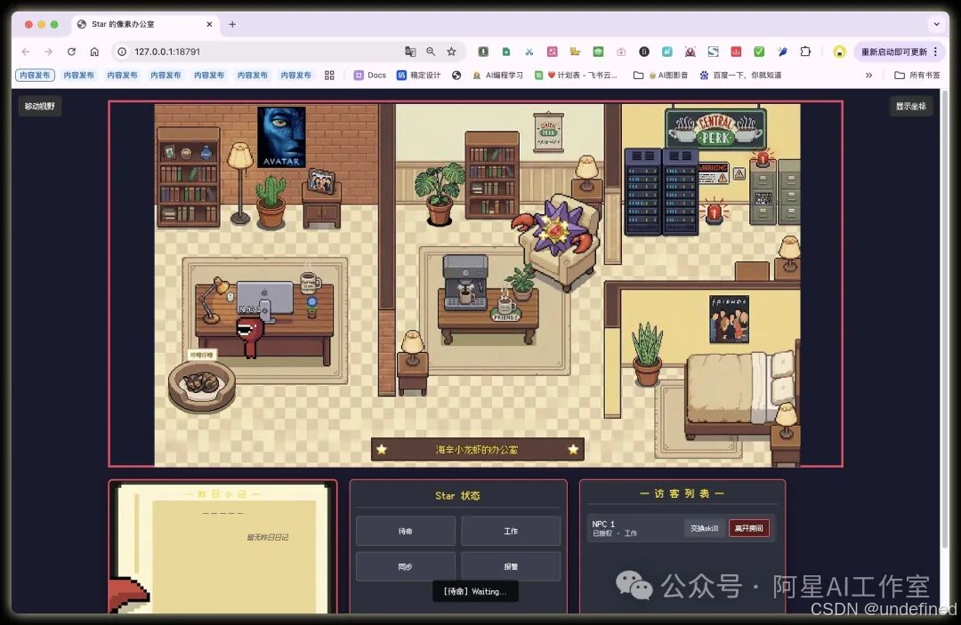Screen dimensions: 961x625
Task: Open the puzzle-piece Extensions menu
Action: point(805,52)
